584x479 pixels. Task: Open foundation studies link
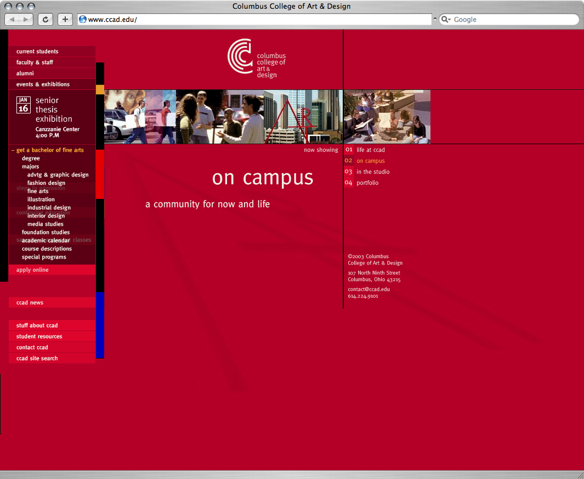[x=46, y=232]
